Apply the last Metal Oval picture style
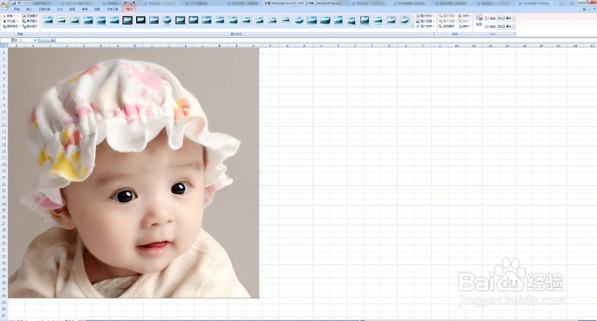Image resolution: width=597 pixels, height=321 pixels. tap(404, 20)
